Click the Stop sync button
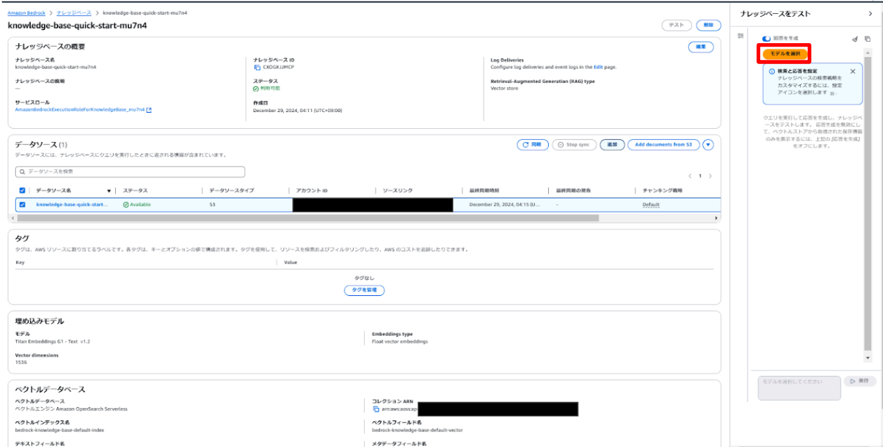This screenshot has height=447, width=883. pyautogui.click(x=574, y=145)
